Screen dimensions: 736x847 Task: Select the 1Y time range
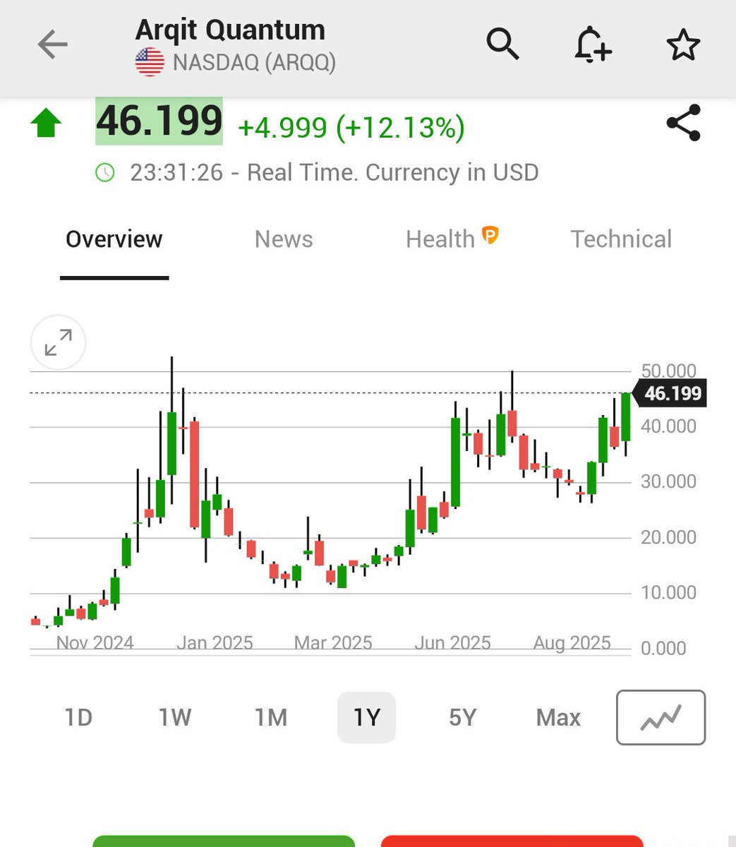[366, 718]
